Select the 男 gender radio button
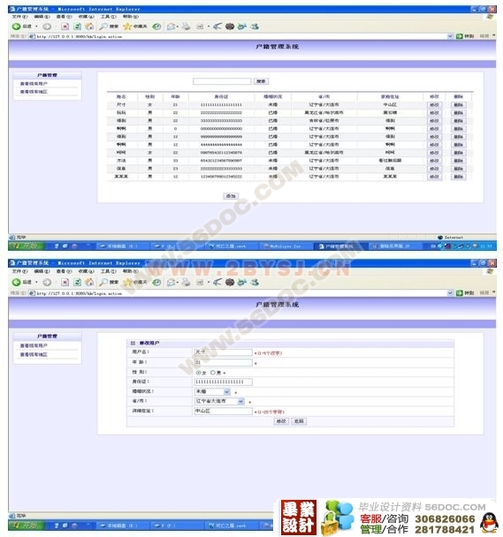503x537 pixels. coord(213,372)
